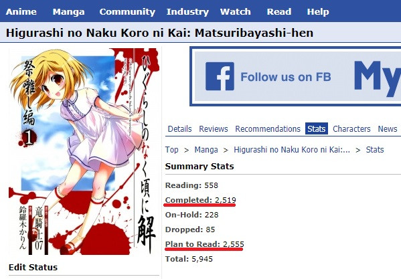Switch to the Reviews tab
Viewport: 401px width, 279px height.
point(214,128)
